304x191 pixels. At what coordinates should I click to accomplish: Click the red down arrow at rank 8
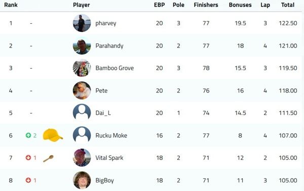tap(28, 180)
